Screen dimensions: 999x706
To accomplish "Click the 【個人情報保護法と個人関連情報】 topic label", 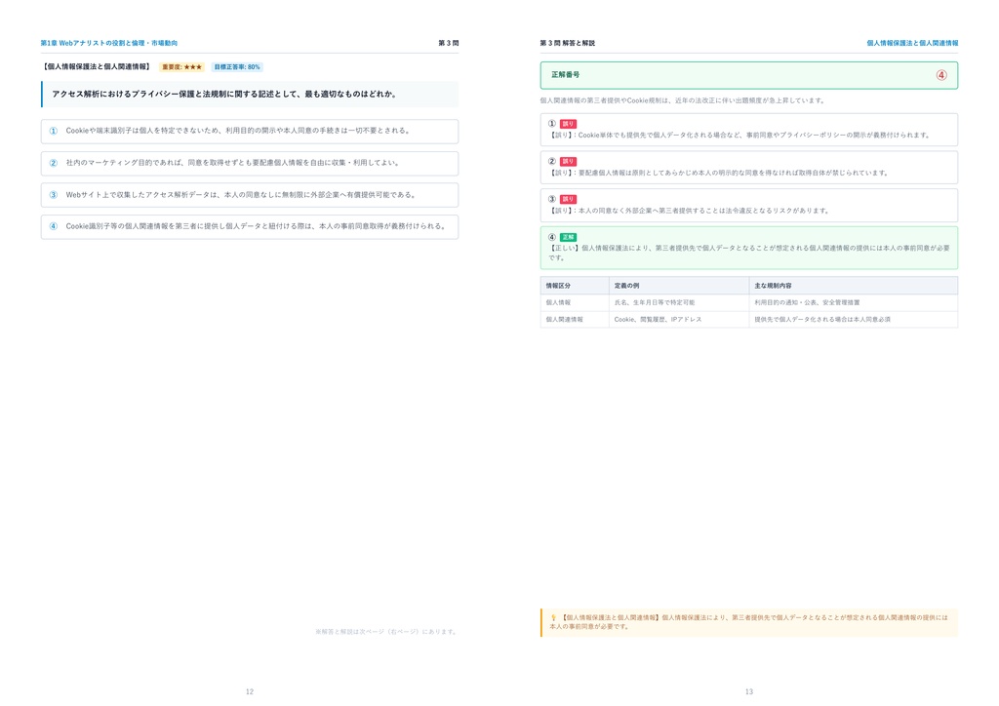I will [97, 67].
